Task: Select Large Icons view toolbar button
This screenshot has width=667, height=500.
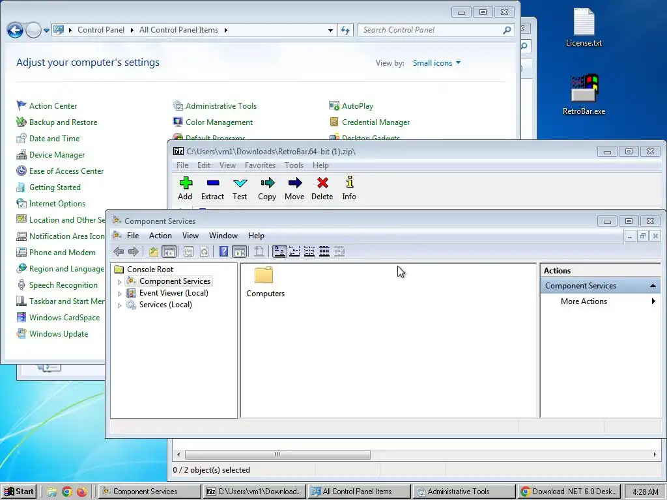Action: (279, 252)
